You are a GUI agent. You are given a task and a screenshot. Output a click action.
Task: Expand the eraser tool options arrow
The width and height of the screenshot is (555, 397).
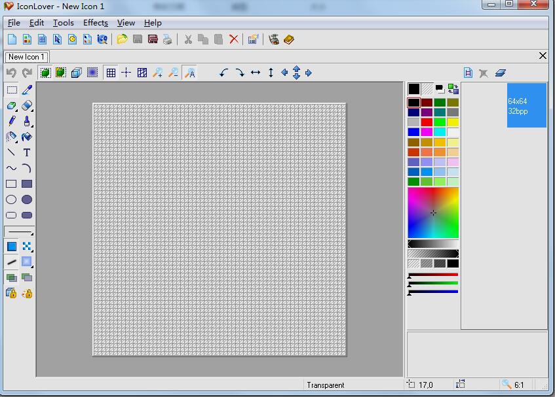point(31,110)
